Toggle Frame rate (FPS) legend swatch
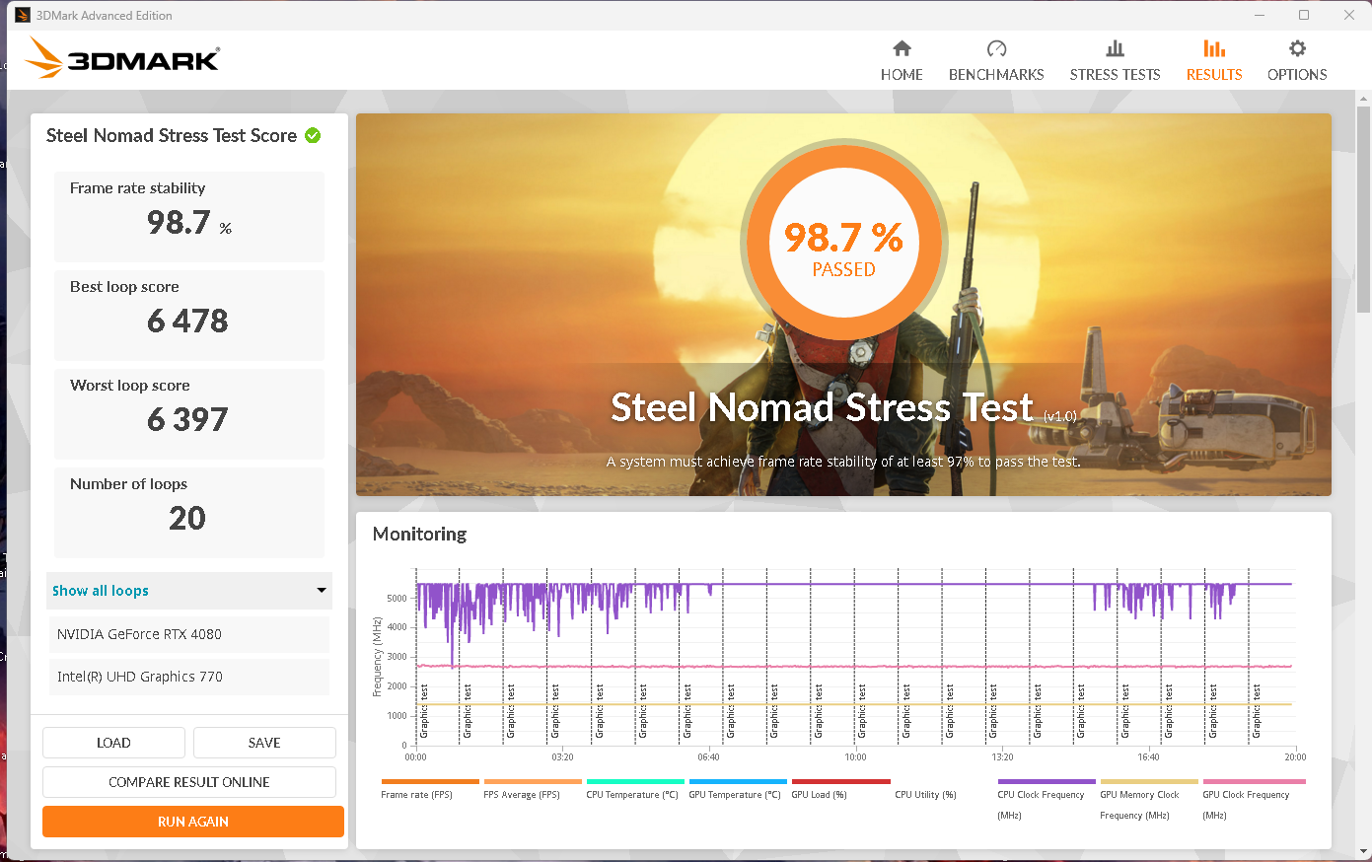 tap(430, 781)
